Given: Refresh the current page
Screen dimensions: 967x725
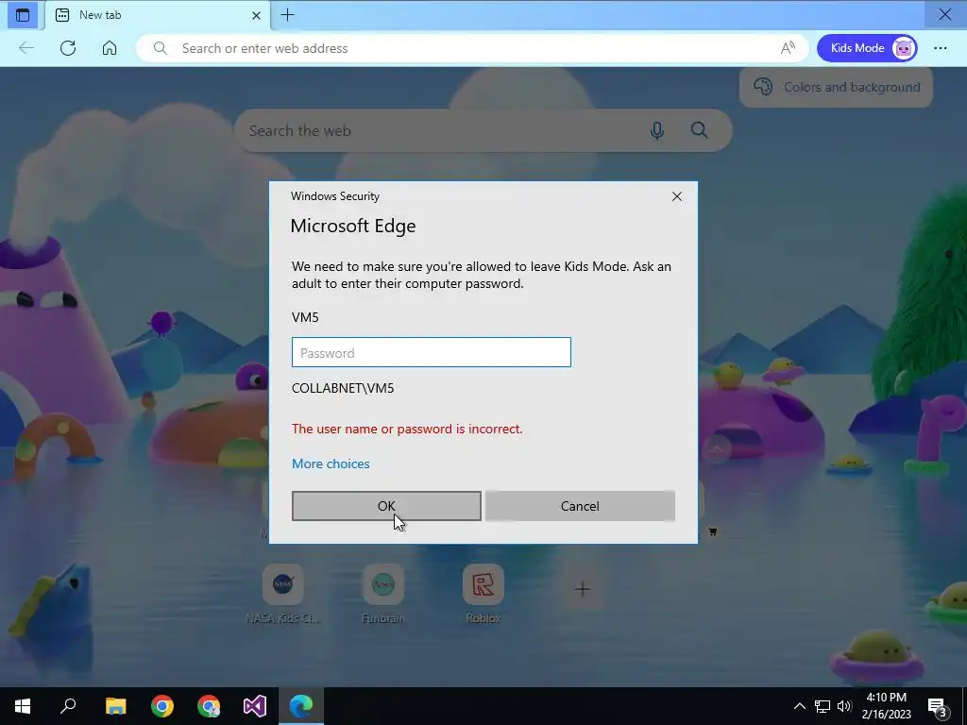Looking at the screenshot, I should 68,48.
